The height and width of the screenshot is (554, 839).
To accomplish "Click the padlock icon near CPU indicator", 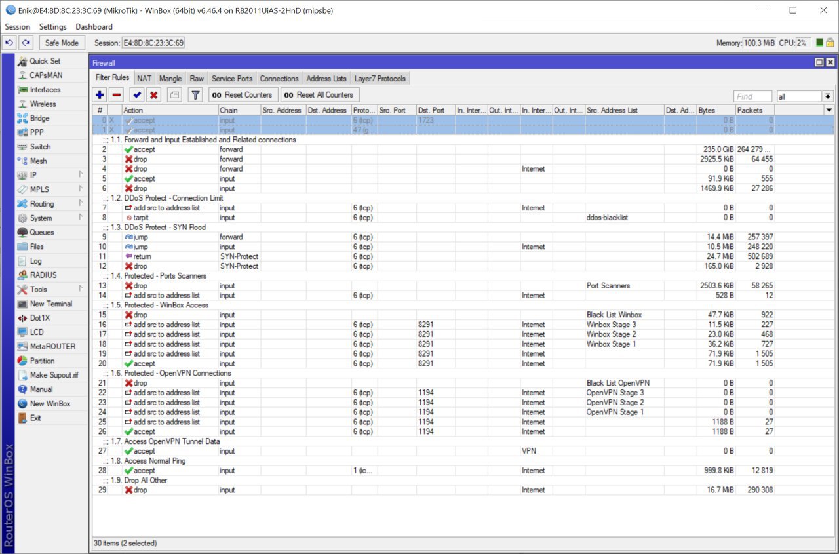I will (x=830, y=43).
